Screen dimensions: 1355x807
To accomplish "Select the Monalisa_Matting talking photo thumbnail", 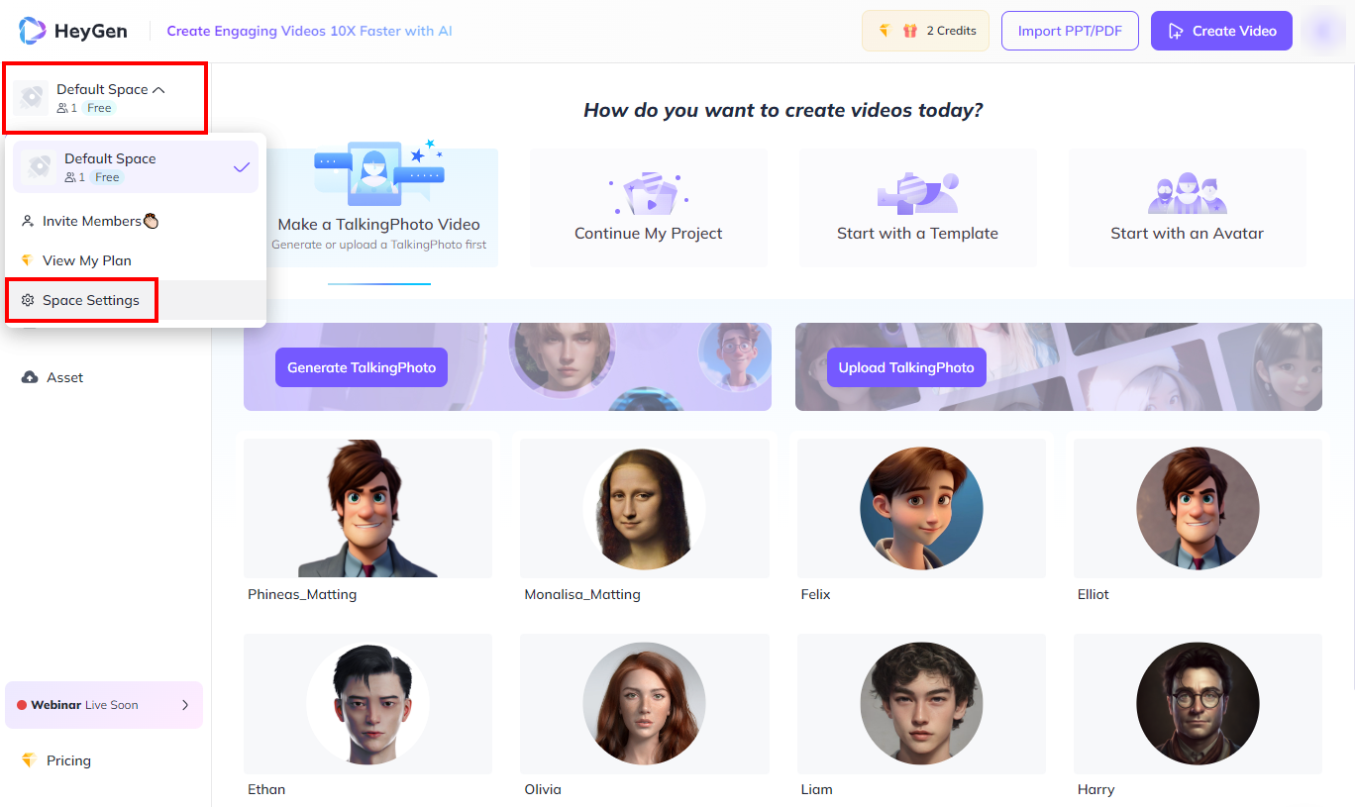I will point(645,509).
